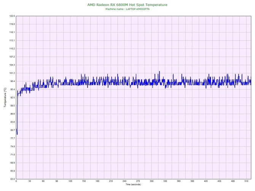Viewport: 255px width, 191px height.
Task: Click the 240 seconds x-axis tick label
Action: tap(124, 181)
